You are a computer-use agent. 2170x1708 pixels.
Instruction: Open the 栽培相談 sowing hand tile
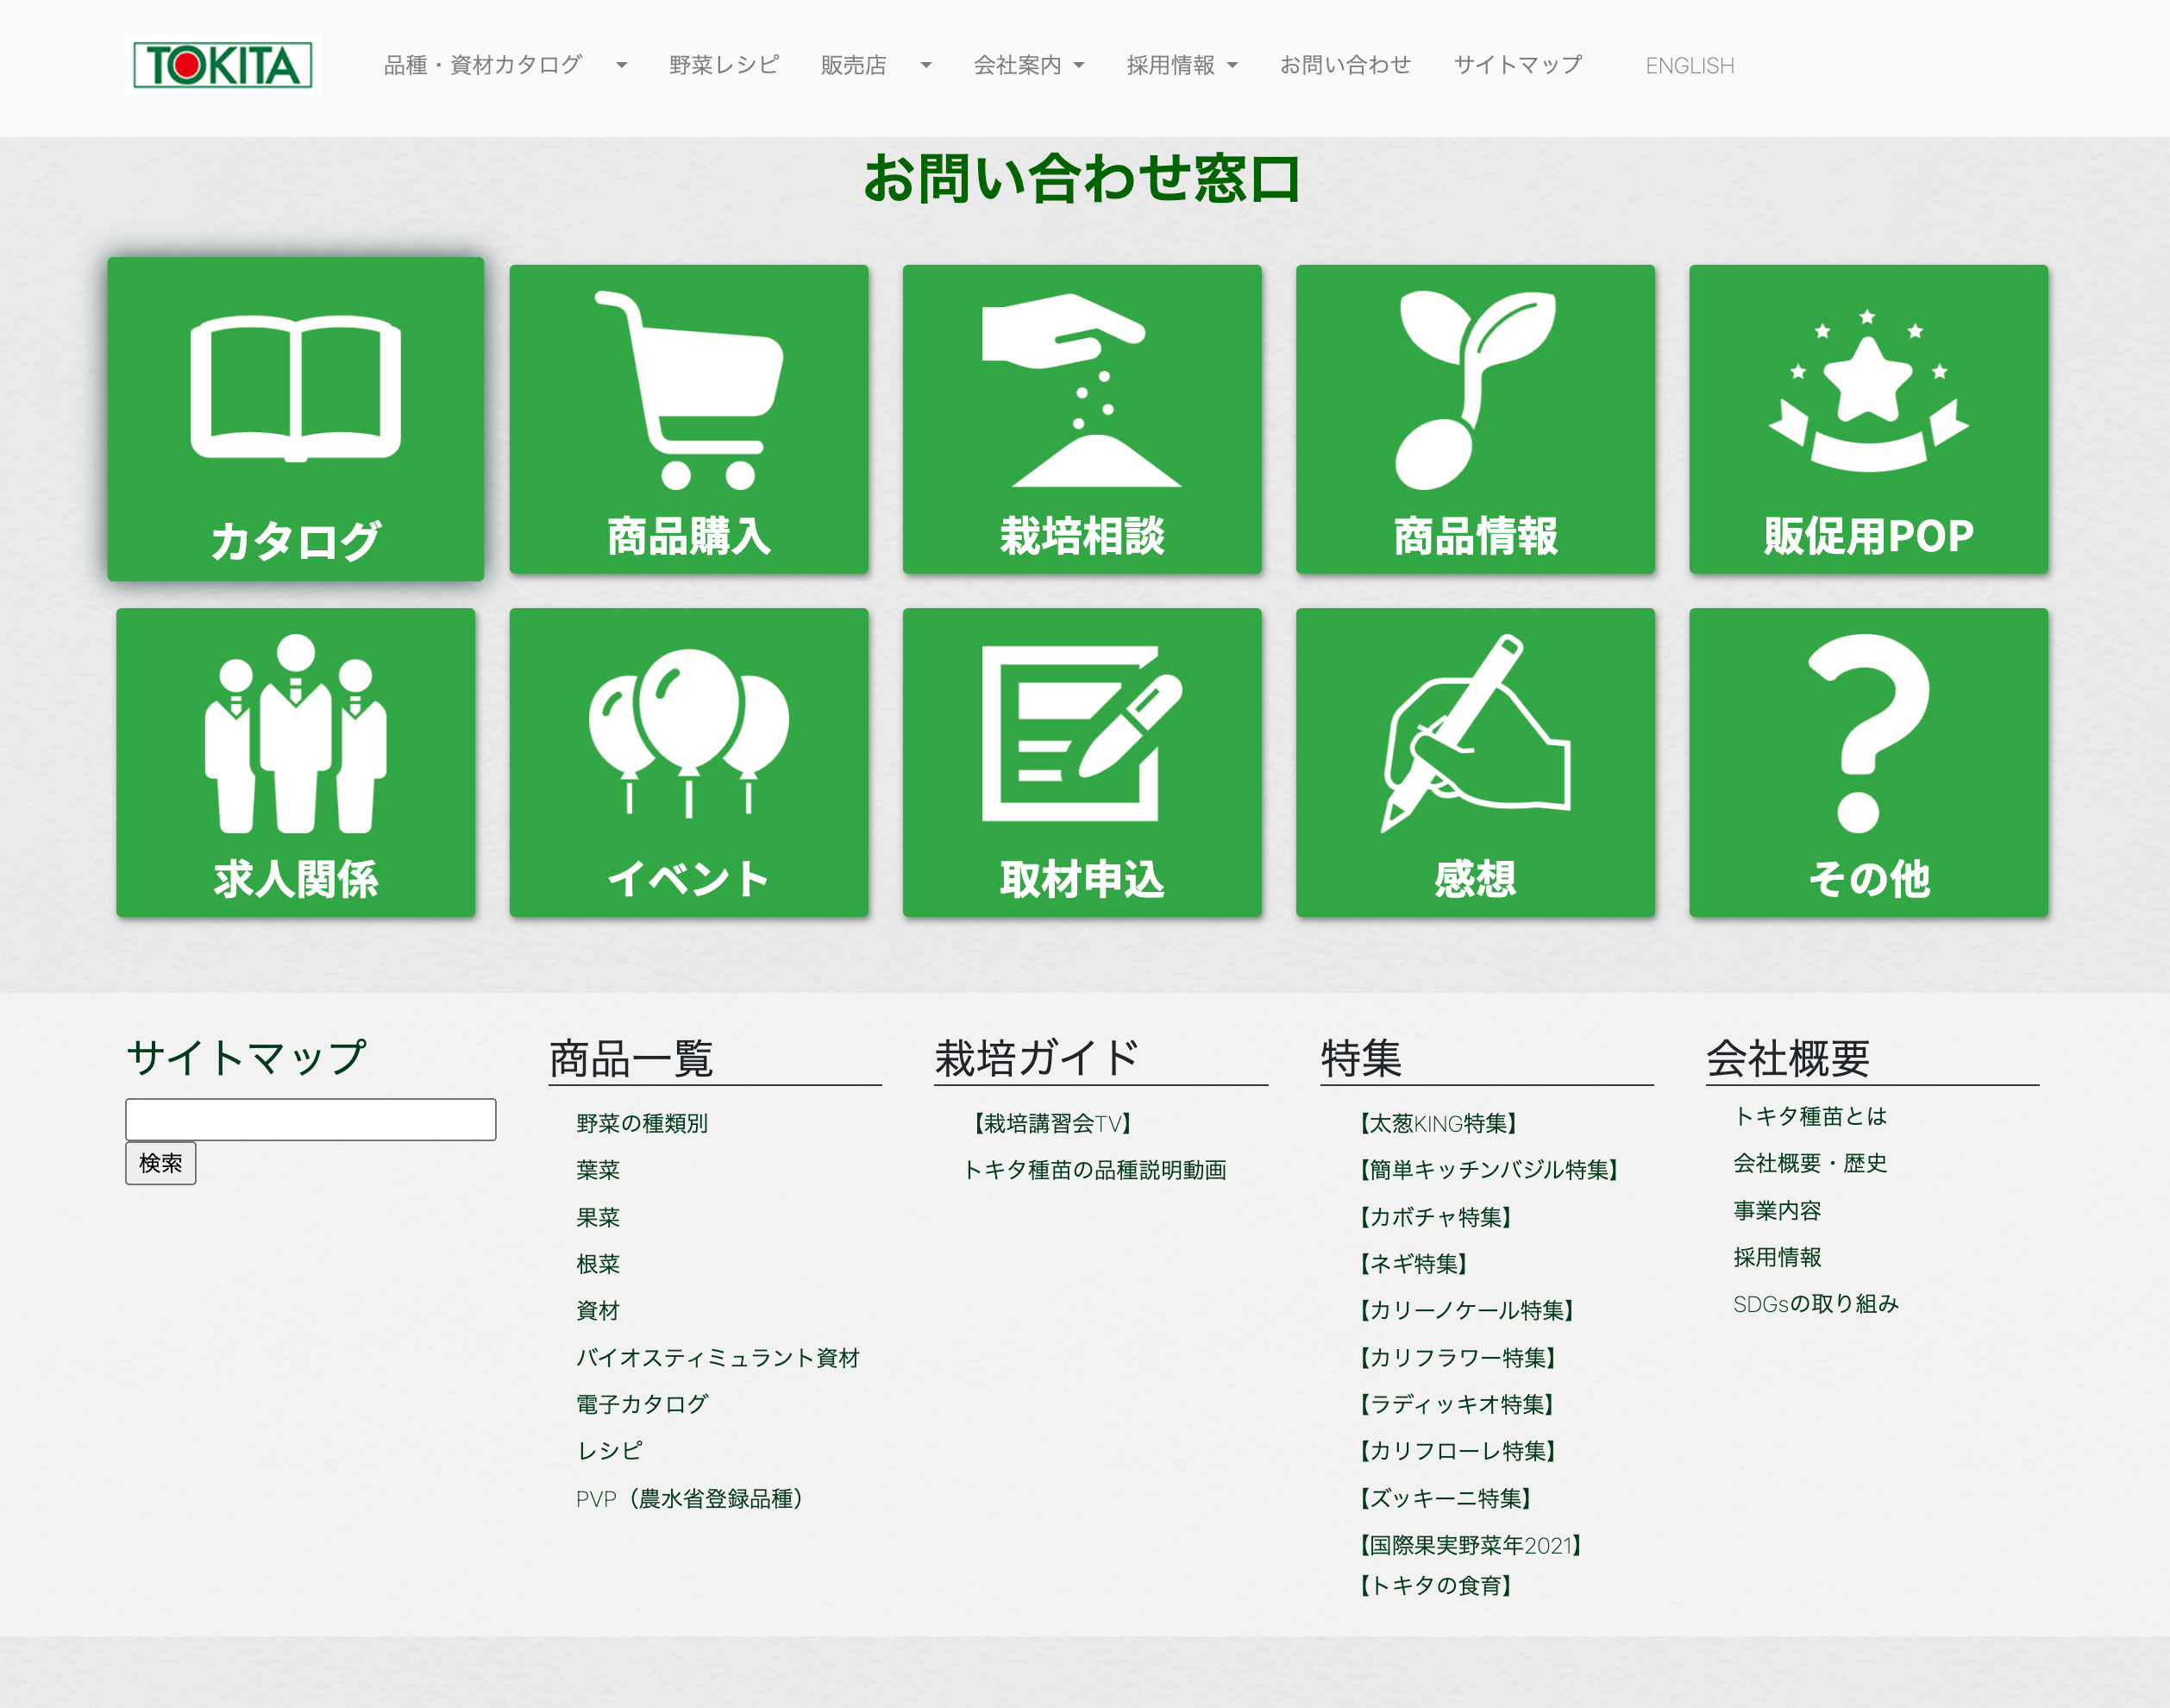[x=1082, y=419]
